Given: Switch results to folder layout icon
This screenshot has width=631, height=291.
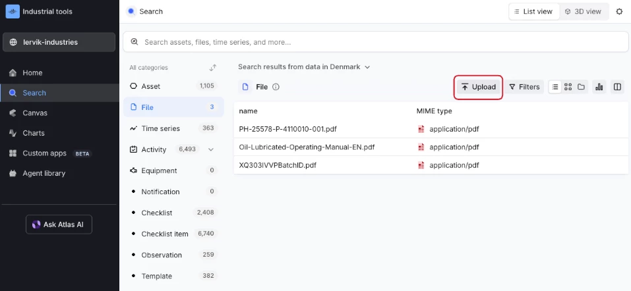Looking at the screenshot, I should point(581,87).
